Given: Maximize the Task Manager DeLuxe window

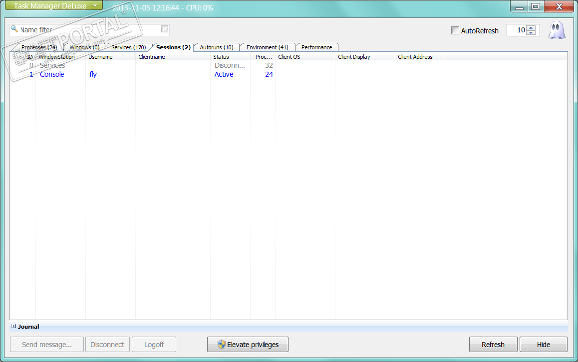Looking at the screenshot, I should coord(536,6).
